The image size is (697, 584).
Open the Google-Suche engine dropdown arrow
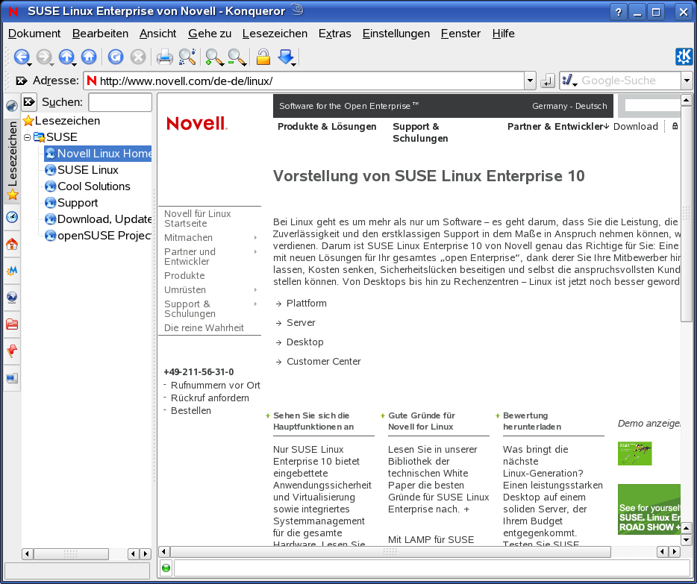(x=687, y=81)
